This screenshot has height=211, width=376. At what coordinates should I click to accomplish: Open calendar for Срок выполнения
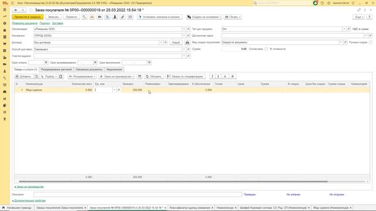click(149, 63)
